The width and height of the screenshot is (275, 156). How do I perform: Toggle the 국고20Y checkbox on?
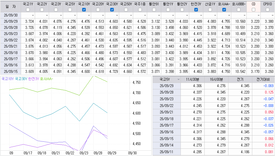(x=98, y=10)
